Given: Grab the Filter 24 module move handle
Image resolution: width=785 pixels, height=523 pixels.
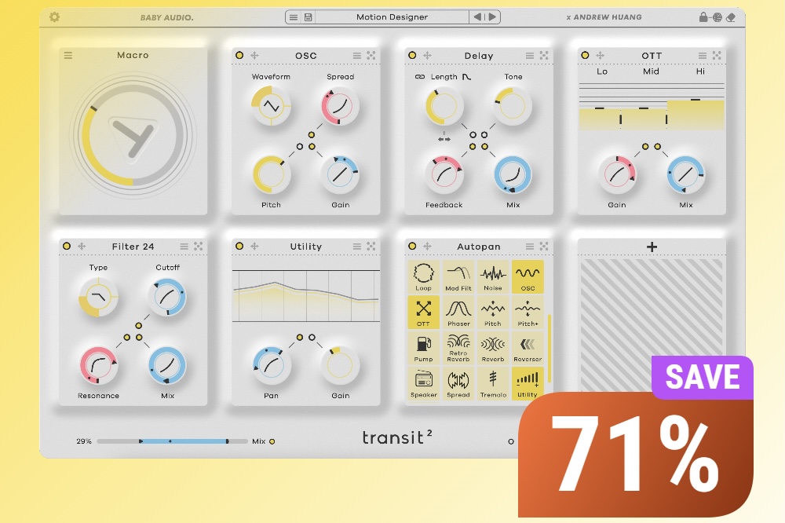Looking at the screenshot, I should [x=82, y=246].
